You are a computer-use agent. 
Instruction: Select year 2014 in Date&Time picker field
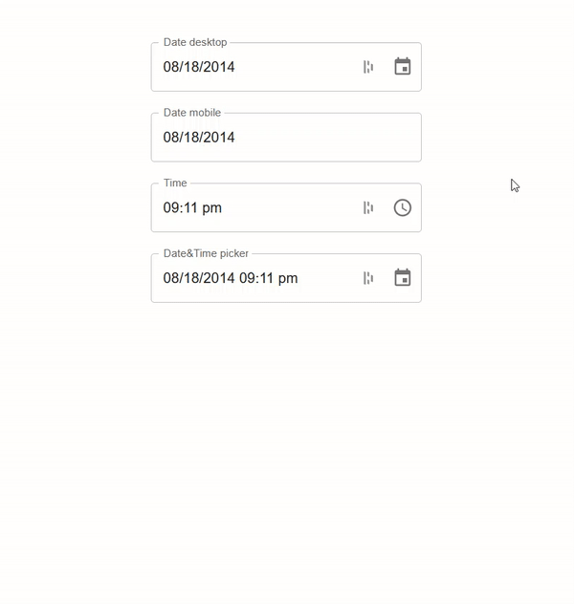pos(219,278)
